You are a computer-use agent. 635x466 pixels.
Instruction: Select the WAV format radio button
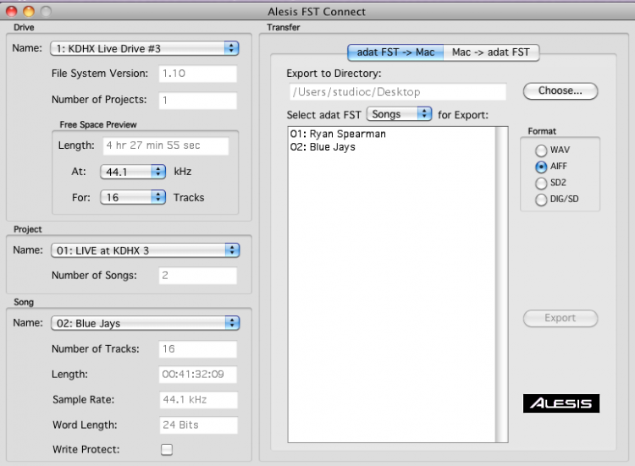(541, 150)
